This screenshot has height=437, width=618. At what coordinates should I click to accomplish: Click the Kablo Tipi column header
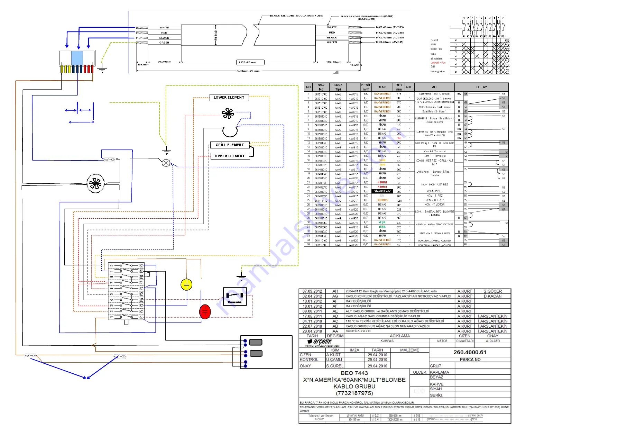click(338, 87)
